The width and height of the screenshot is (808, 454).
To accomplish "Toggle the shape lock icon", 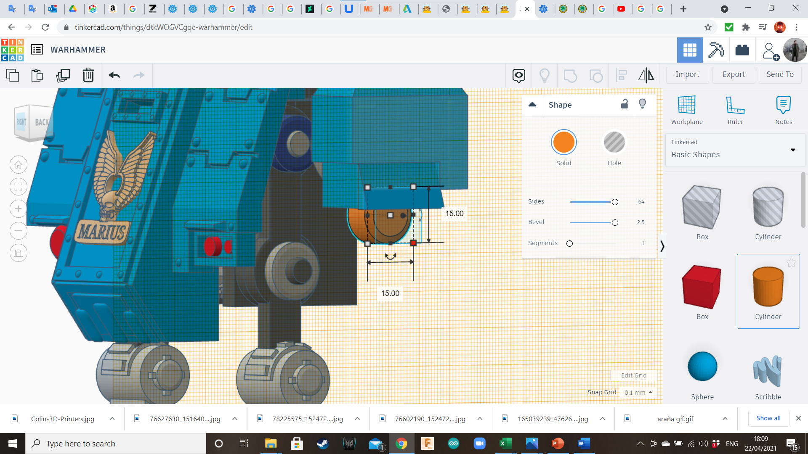I will click(x=625, y=104).
